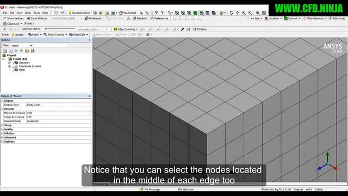The width and height of the screenshot is (348, 196).
Task: Select the Pan view tool icon
Action: click(238, 13)
